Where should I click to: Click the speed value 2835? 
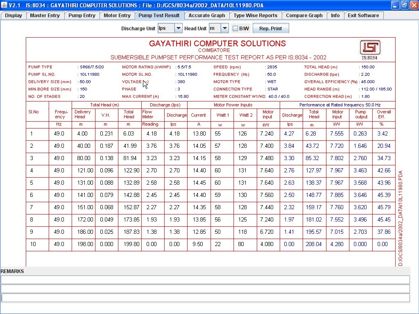click(x=272, y=67)
